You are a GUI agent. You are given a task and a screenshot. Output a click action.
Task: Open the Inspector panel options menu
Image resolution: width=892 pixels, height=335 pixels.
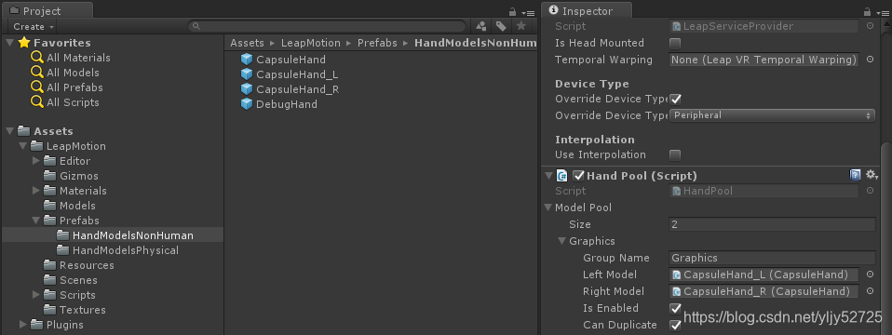point(883,12)
